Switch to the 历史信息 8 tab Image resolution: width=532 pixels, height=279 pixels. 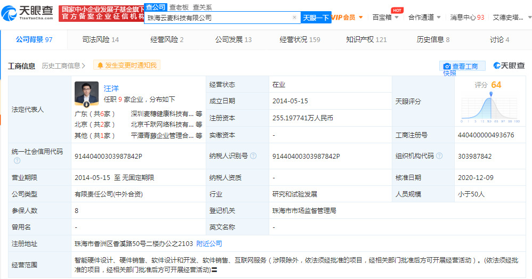coord(433,39)
